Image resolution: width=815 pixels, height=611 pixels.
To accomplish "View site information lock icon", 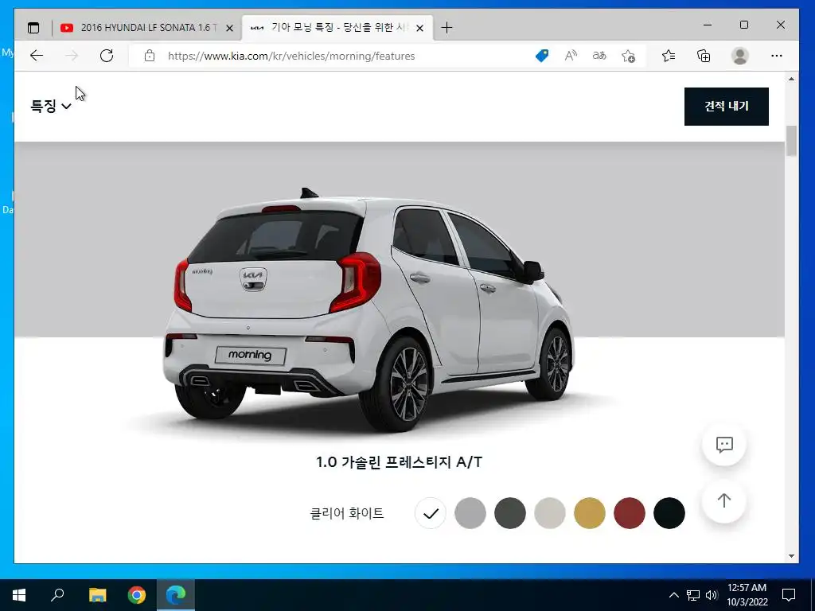I will pos(150,56).
